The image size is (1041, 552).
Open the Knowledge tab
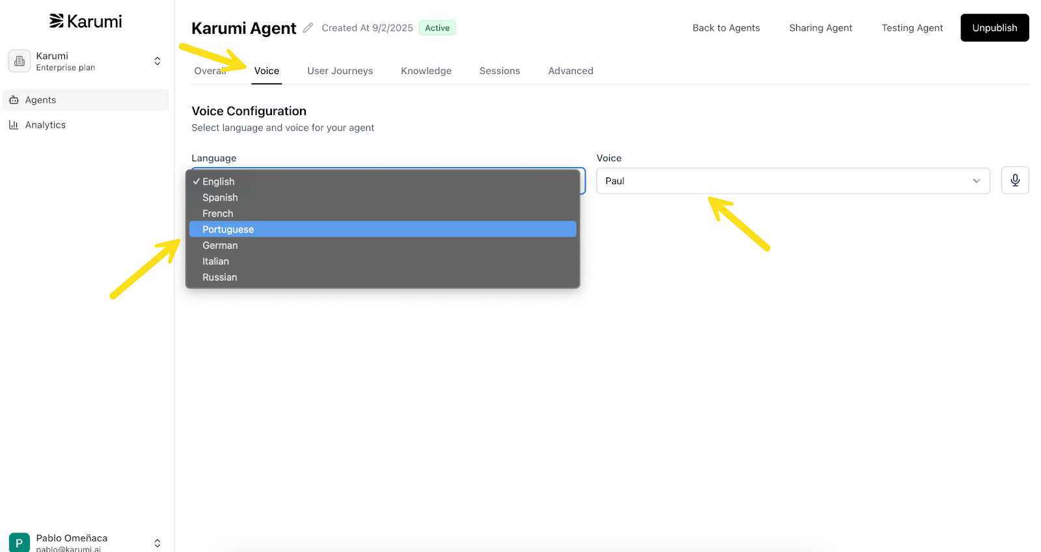click(x=426, y=71)
